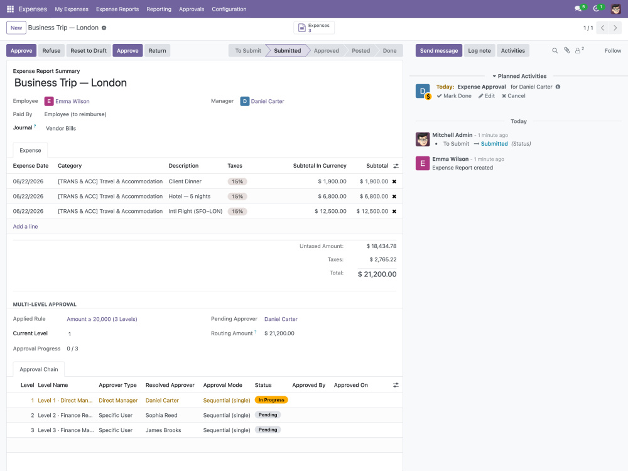Click Follow in chatter
Screen dimensions: 628x471
613,50
